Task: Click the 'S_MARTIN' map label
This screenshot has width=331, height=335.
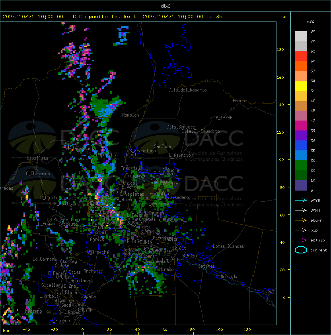Action: pos(150,232)
